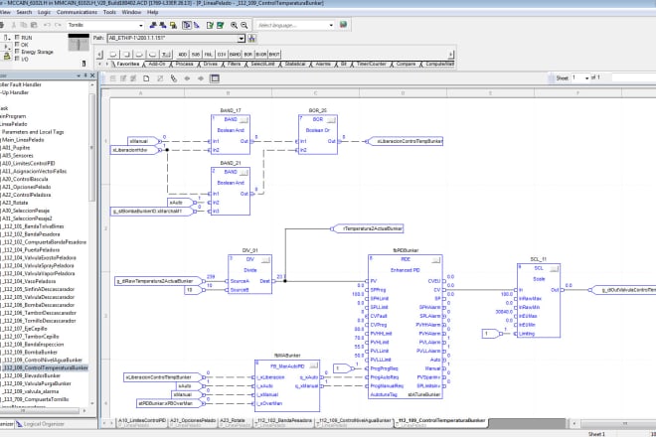Switch to the Timer/Counter element tab

point(372,64)
